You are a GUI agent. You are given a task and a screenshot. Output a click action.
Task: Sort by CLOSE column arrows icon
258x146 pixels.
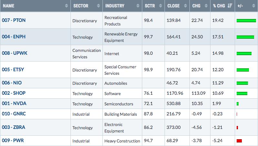(186, 6)
